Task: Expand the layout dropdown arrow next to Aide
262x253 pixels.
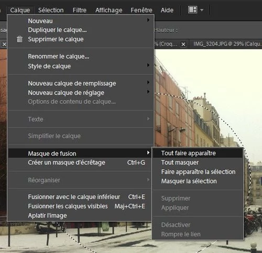Action: pyautogui.click(x=202, y=10)
